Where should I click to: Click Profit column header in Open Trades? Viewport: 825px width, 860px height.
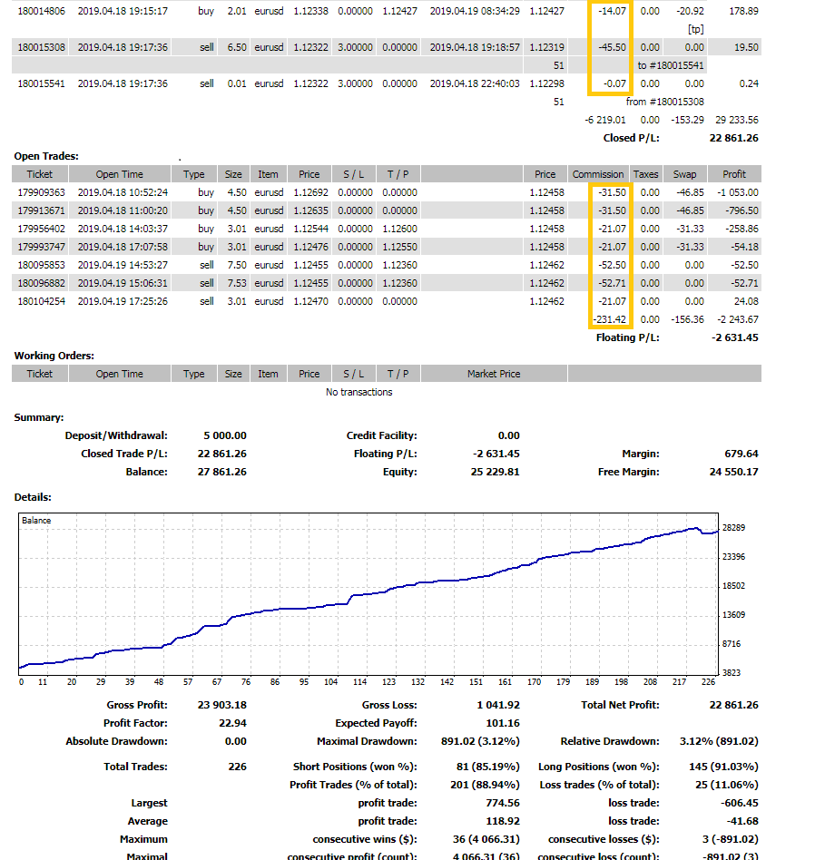tap(734, 174)
